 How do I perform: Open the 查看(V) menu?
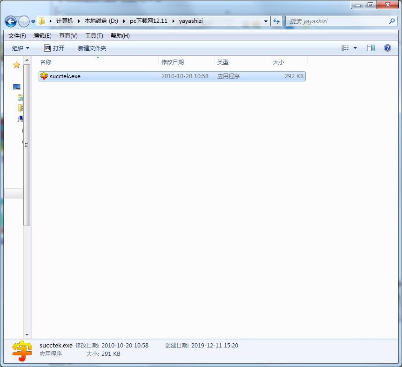click(68, 36)
